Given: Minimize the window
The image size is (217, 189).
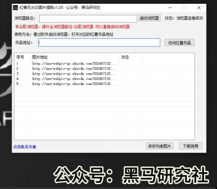Looking at the screenshot, I should point(170,8).
